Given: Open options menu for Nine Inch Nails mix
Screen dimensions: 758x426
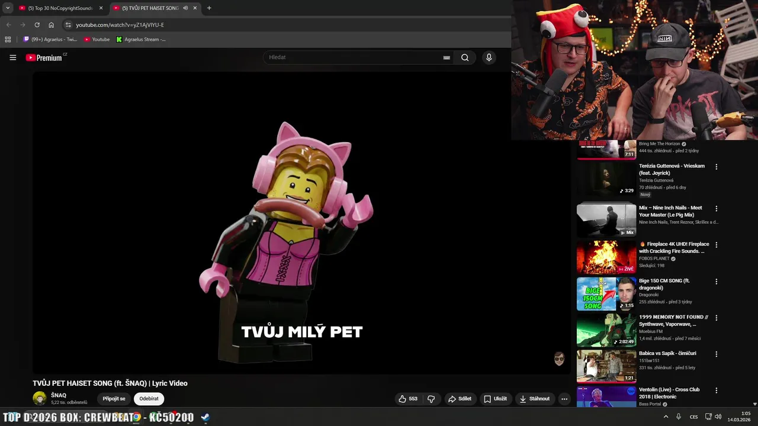Looking at the screenshot, I should [x=716, y=209].
